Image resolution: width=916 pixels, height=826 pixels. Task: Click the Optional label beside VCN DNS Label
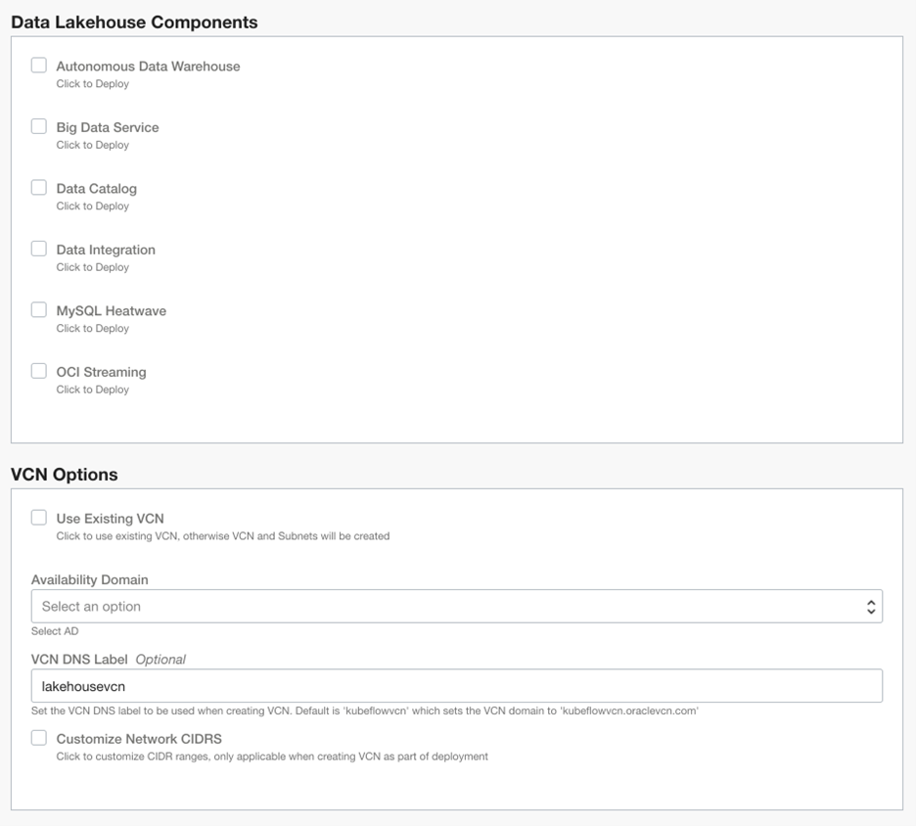pyautogui.click(x=160, y=659)
